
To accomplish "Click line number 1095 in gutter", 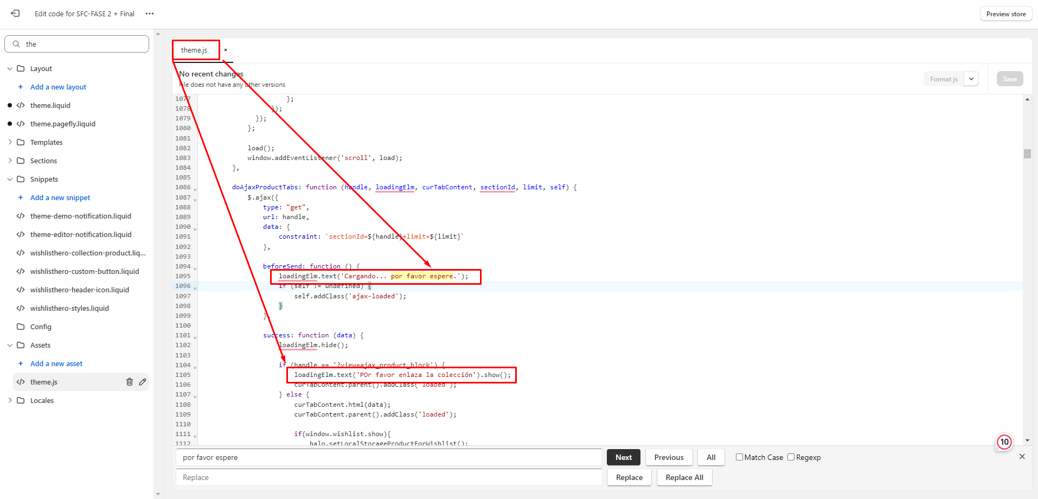I will point(183,276).
